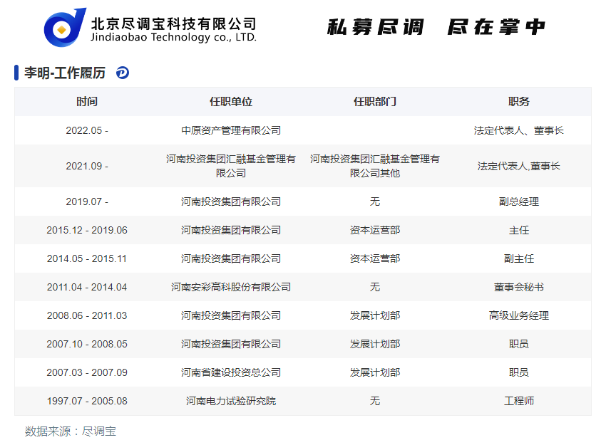Click the 主任 position cell

coord(518,230)
